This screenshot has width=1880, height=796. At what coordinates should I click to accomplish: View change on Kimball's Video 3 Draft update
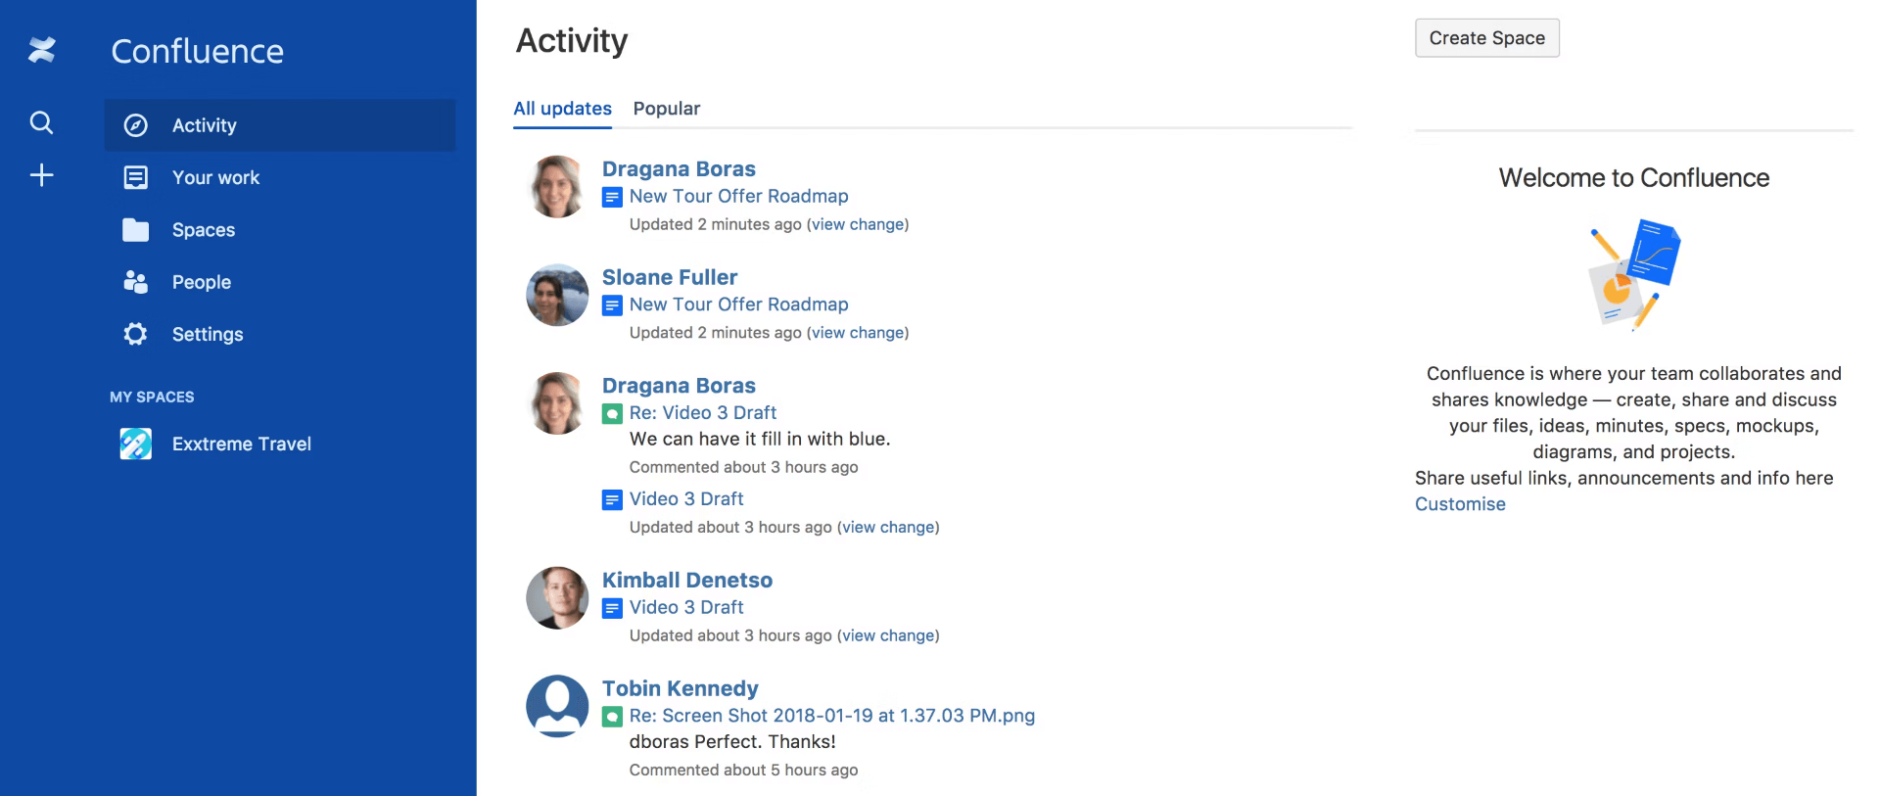click(x=888, y=636)
